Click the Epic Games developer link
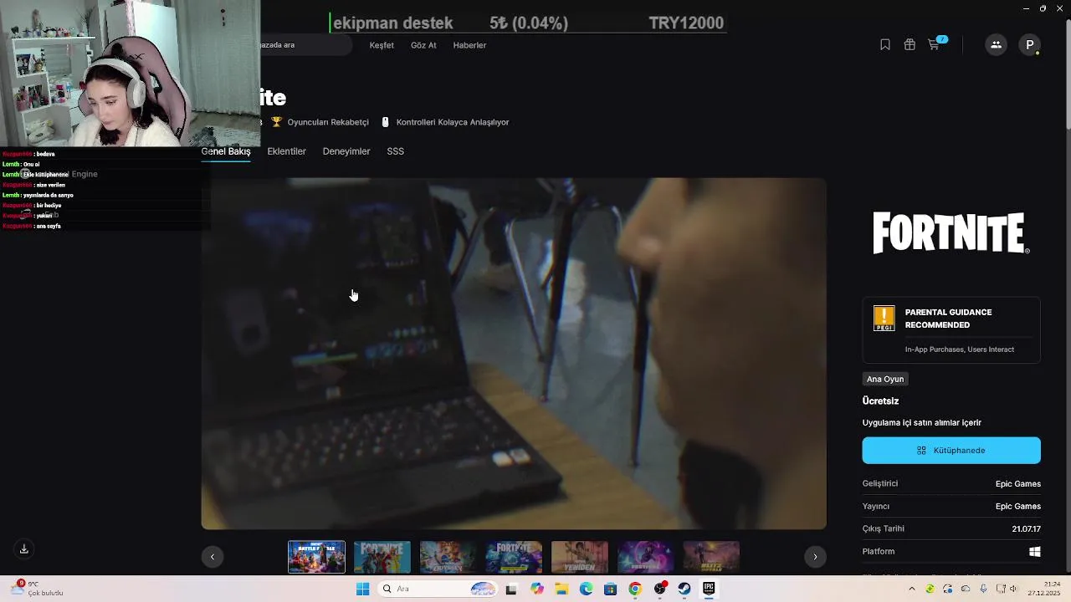1071x602 pixels. pyautogui.click(x=1018, y=484)
